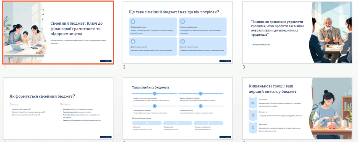Image resolution: width=358 pixels, height=142 pixels.
Task: Select slide 2 thumbnail about Що таке сімейний бюджет
Action: (177, 32)
